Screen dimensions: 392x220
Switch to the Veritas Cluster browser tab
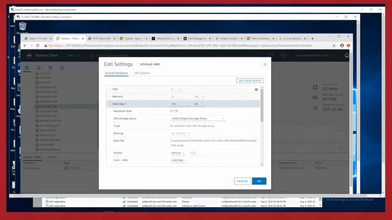pos(228,38)
